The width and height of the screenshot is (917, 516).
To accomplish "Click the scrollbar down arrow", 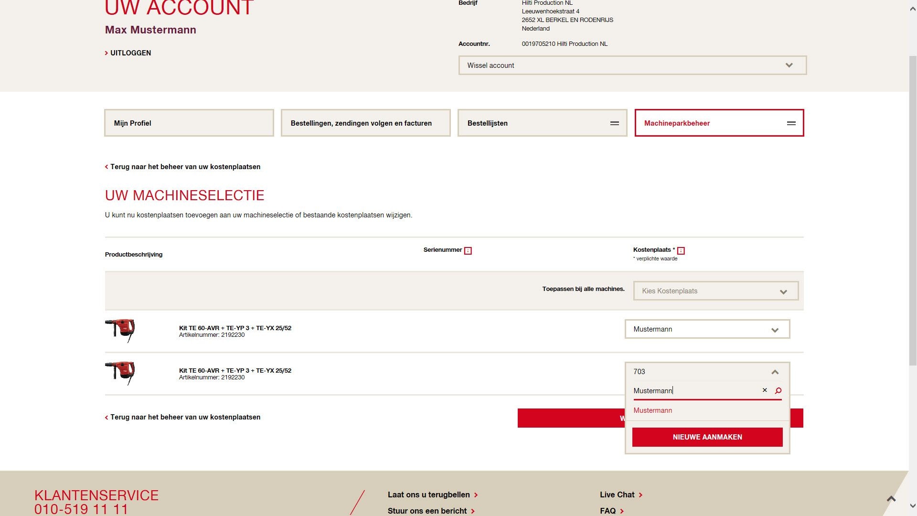I will 913,505.
